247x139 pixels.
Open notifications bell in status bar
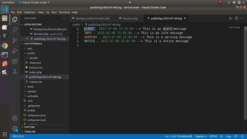pyautogui.click(x=242, y=136)
